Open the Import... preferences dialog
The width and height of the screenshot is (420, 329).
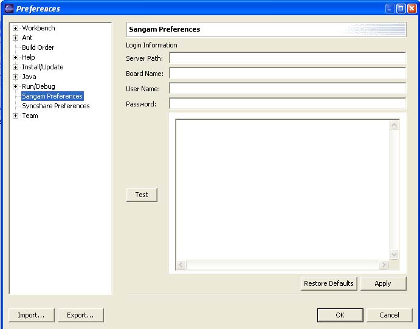(32, 315)
